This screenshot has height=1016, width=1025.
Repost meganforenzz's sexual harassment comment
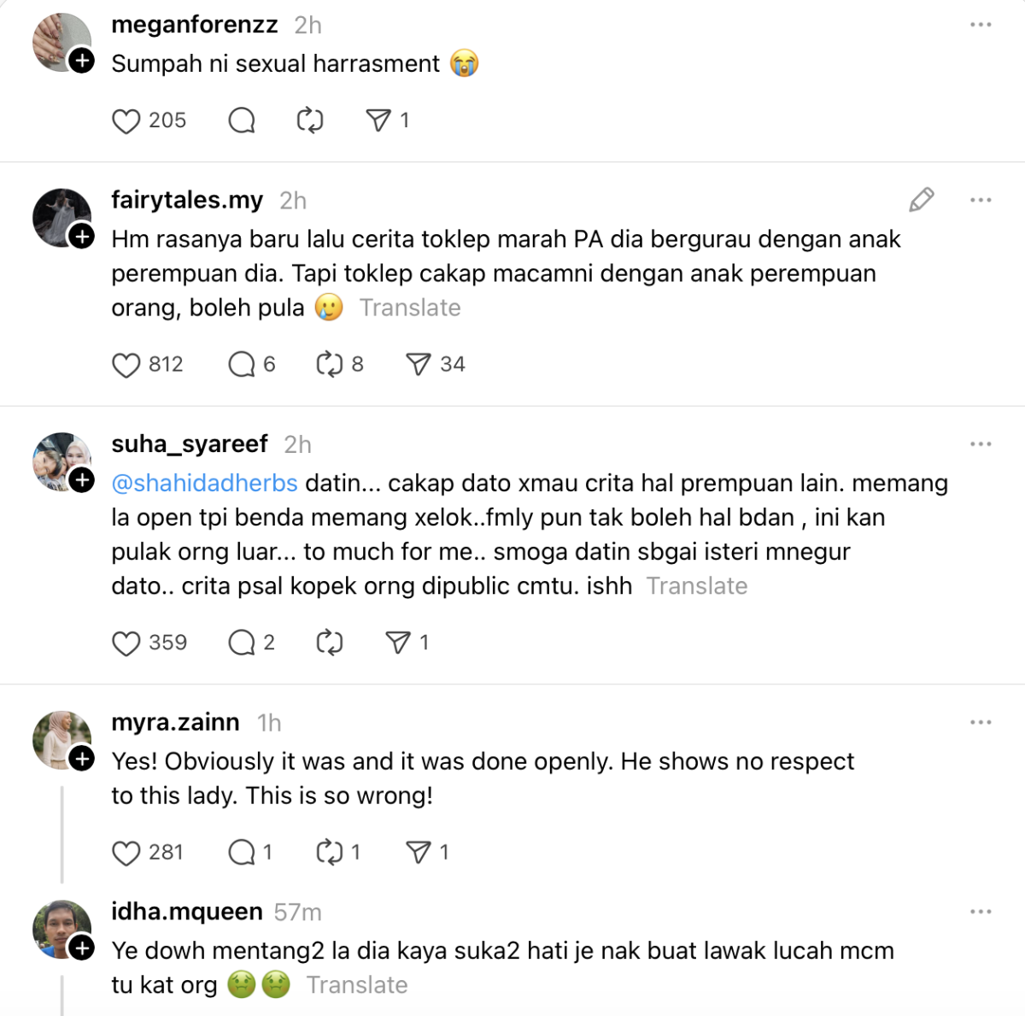pos(310,120)
